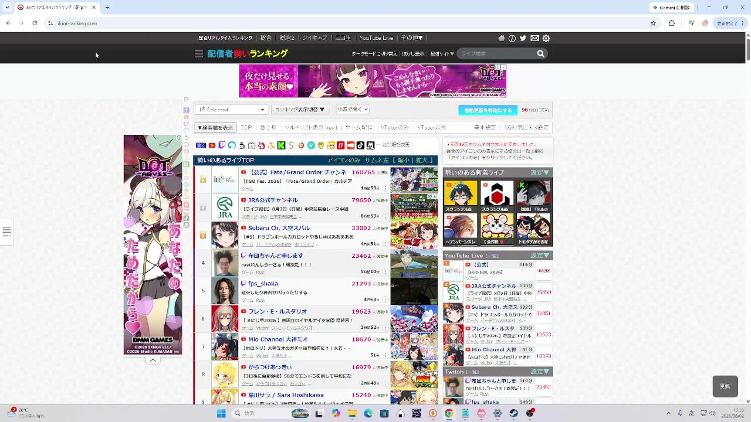Open the その他 menu in the top nav
Screen dimensions: 751x422
tap(412, 38)
